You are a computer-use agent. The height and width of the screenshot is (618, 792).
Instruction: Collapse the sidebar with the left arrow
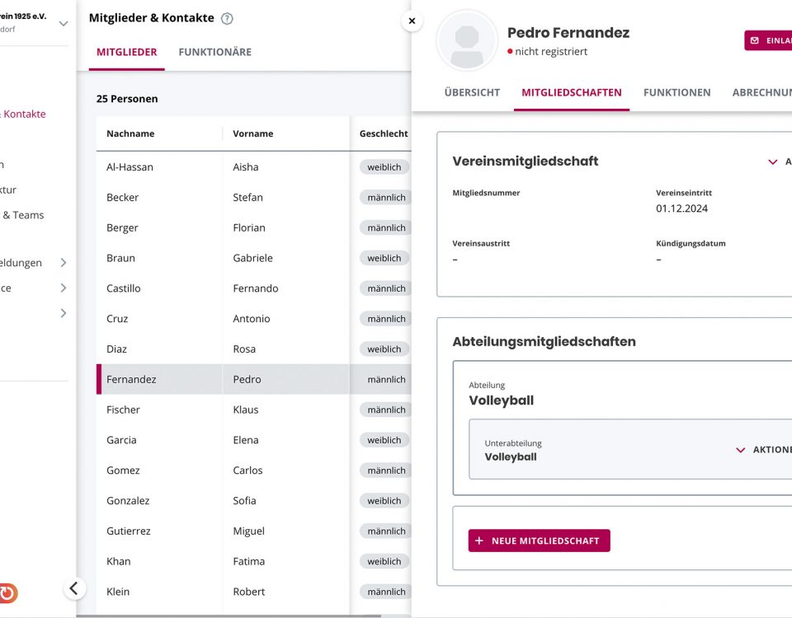(x=74, y=588)
